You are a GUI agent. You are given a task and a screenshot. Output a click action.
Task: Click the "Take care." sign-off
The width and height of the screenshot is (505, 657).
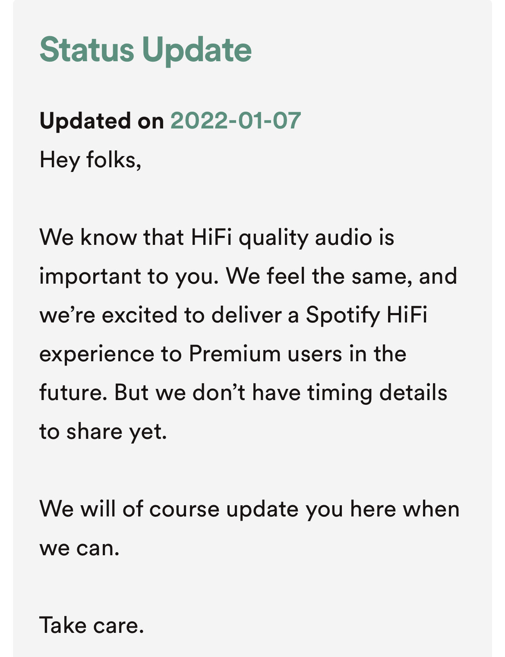coord(92,626)
